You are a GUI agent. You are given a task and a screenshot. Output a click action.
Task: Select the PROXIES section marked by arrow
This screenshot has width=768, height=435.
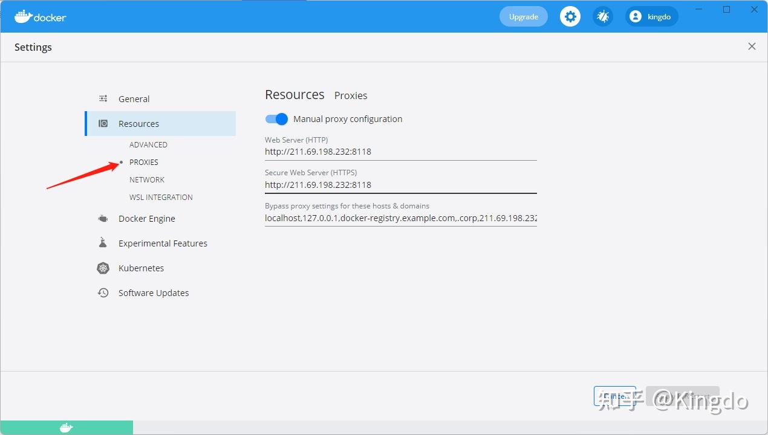pyautogui.click(x=143, y=162)
